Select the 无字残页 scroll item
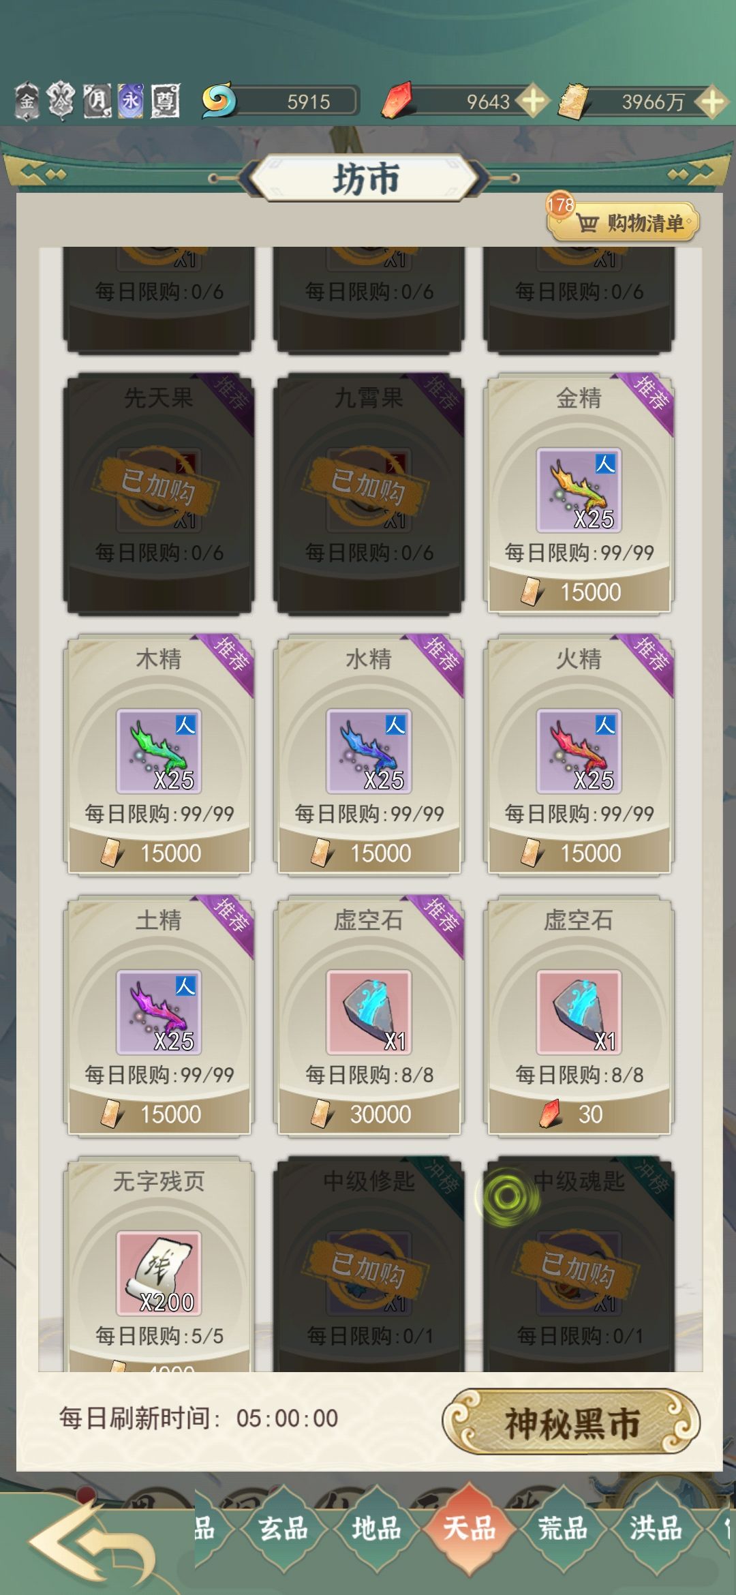 tap(159, 1273)
